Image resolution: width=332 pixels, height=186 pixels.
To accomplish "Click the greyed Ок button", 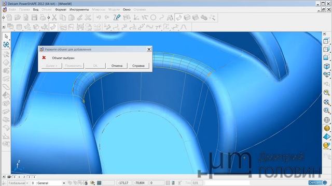I will point(95,66).
